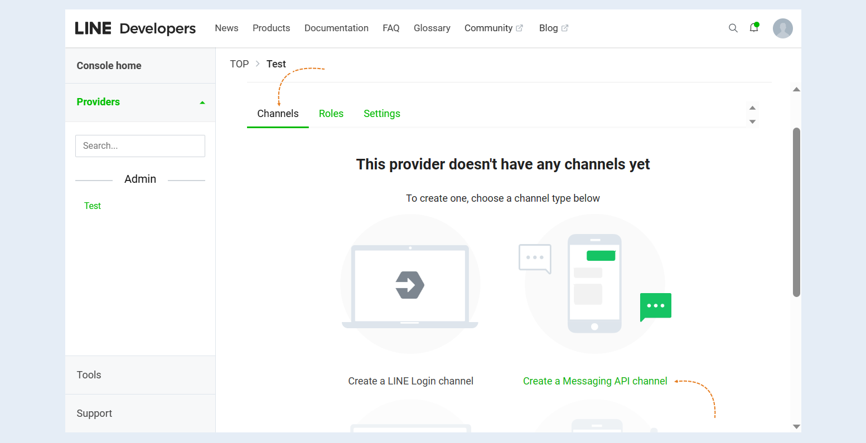Switch to the Settings tab

coord(382,114)
